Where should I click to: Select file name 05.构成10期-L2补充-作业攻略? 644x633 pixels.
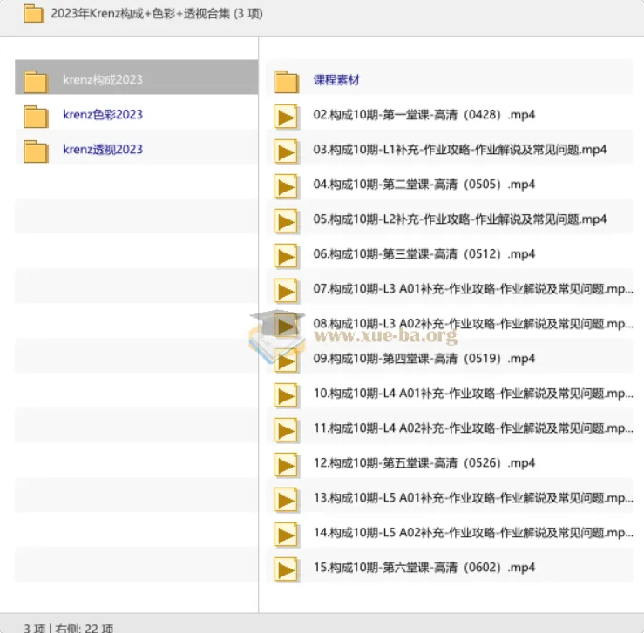pyautogui.click(x=459, y=219)
